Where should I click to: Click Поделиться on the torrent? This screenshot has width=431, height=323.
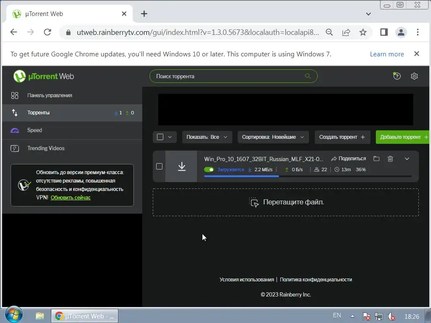pyautogui.click(x=352, y=159)
